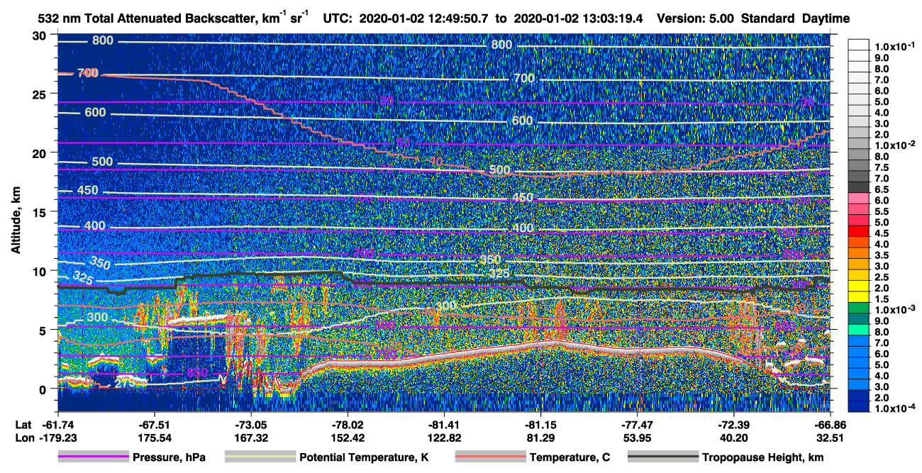This screenshot has width=922, height=473.
Task: Click the longitude value "152.42"
Action: coord(348,438)
